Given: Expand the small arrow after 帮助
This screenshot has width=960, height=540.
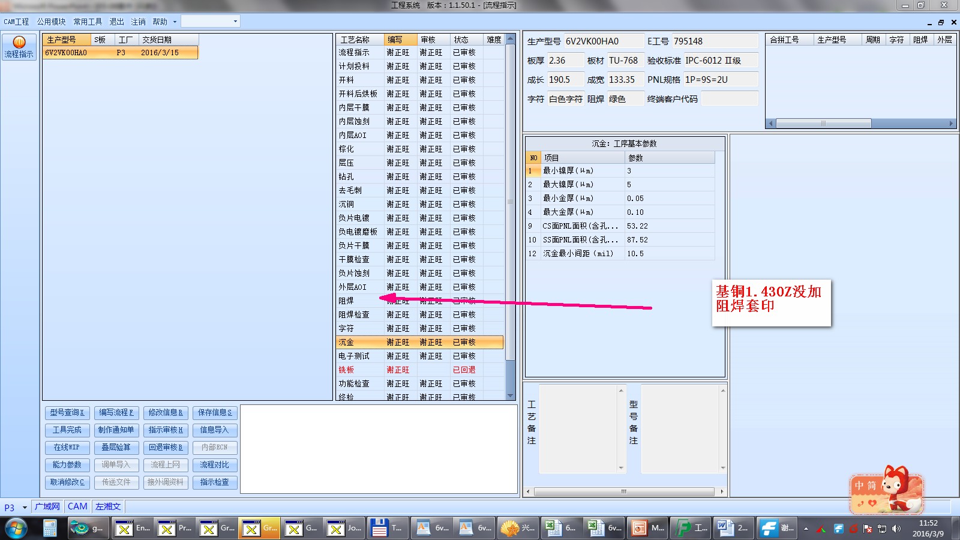Looking at the screenshot, I should coord(175,22).
